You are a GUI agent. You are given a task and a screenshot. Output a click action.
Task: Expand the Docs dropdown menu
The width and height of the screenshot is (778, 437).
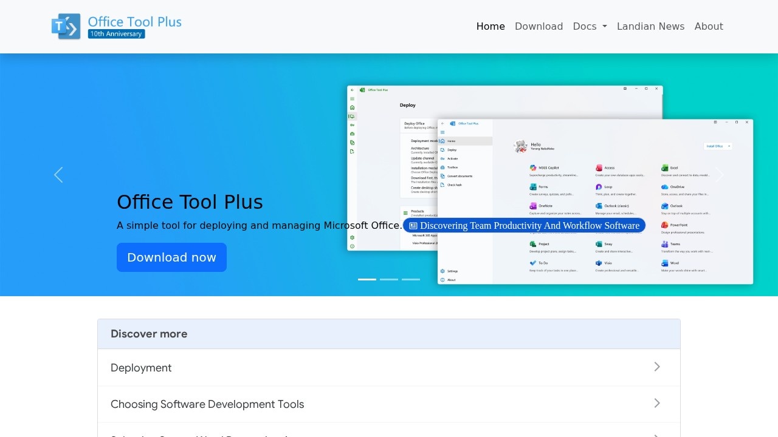pyautogui.click(x=590, y=27)
